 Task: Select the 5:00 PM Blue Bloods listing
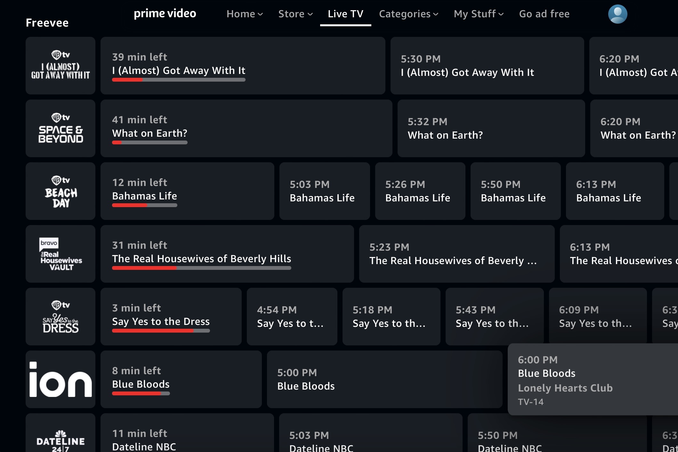point(385,379)
